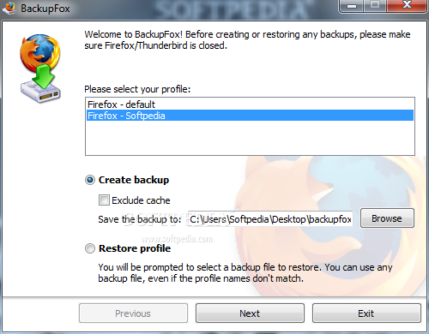Click the Exit button
This screenshot has width=429, height=334.
click(x=366, y=313)
